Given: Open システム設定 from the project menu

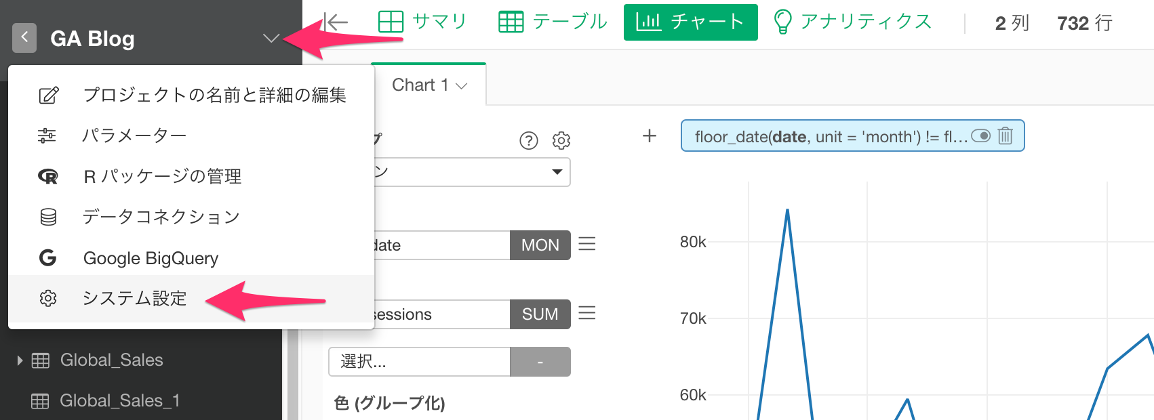Looking at the screenshot, I should pyautogui.click(x=191, y=298).
